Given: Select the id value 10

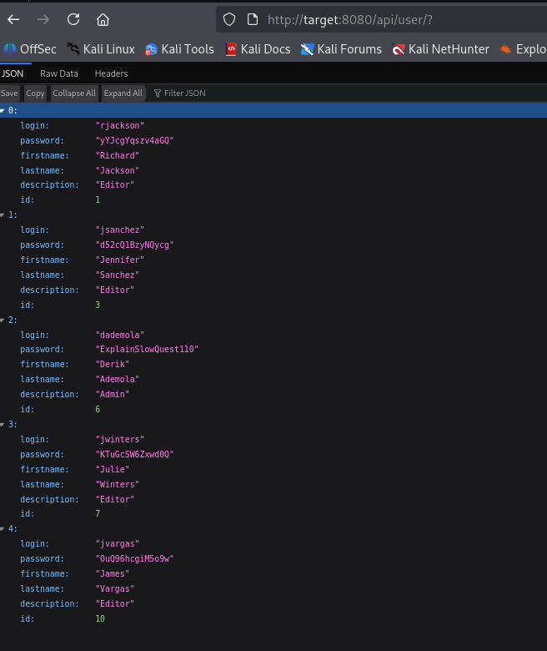Looking at the screenshot, I should [x=100, y=618].
